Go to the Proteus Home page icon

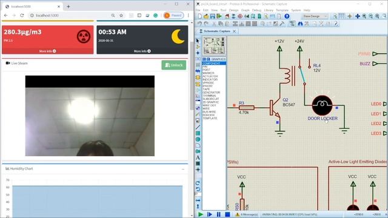click(x=227, y=16)
